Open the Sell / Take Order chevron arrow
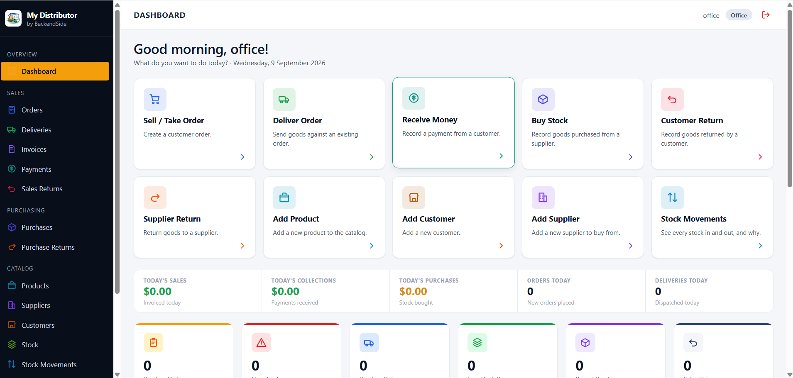The width and height of the screenshot is (793, 378). click(242, 157)
